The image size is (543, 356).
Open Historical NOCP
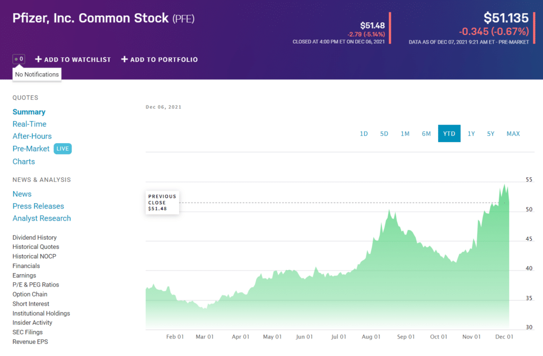(x=34, y=256)
